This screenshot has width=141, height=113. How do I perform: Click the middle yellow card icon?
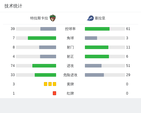tap(50, 84)
